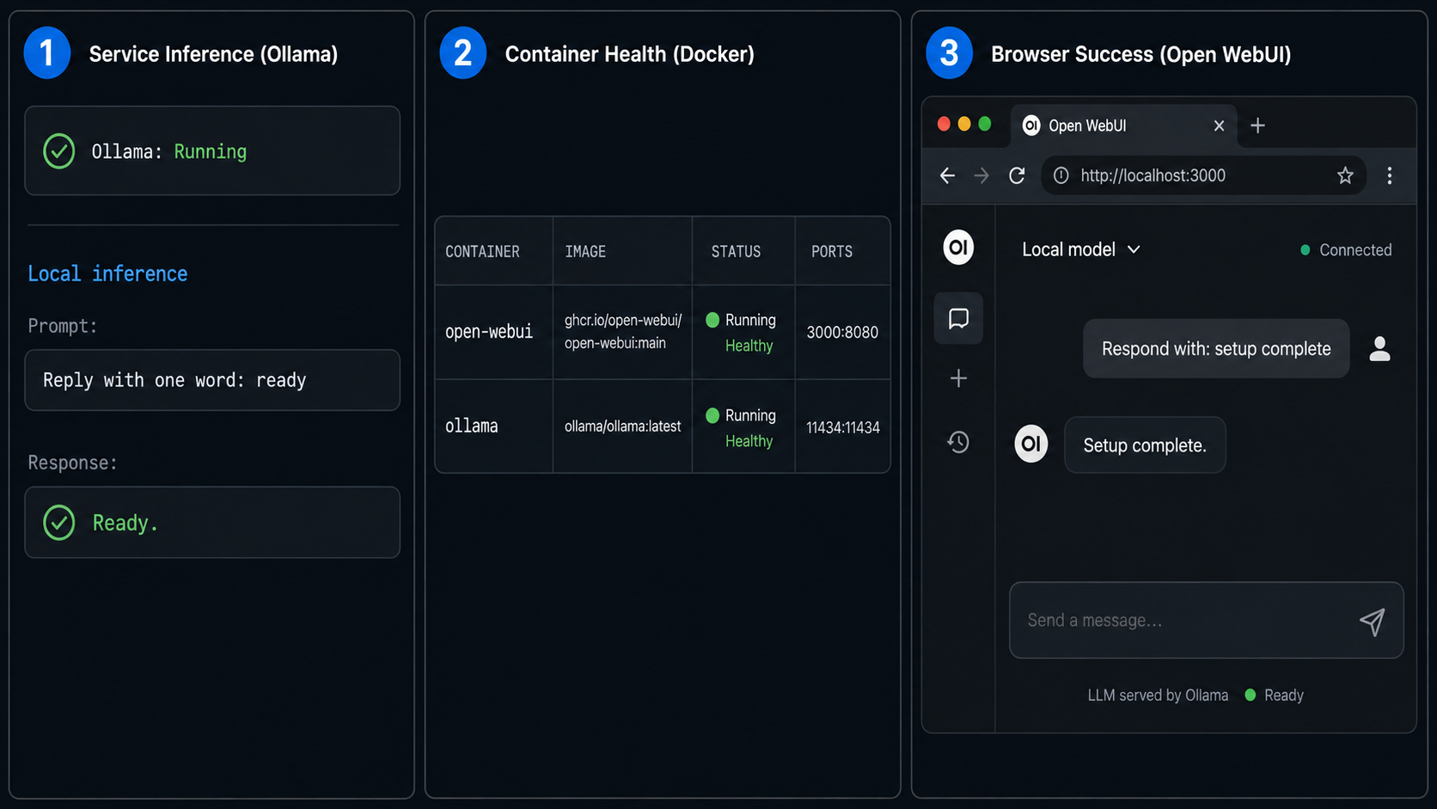
Task: Click the ollama/ollama:latest image cell
Action: (622, 426)
